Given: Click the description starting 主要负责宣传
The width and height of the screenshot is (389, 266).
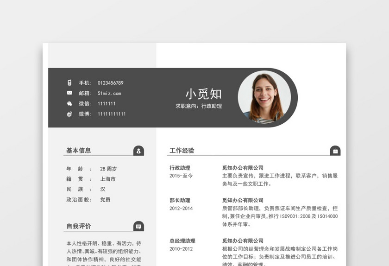Looking at the screenshot, I should pyautogui.click(x=280, y=180).
